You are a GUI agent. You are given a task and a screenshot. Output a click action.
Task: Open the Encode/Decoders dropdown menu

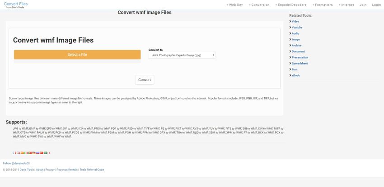point(291,5)
